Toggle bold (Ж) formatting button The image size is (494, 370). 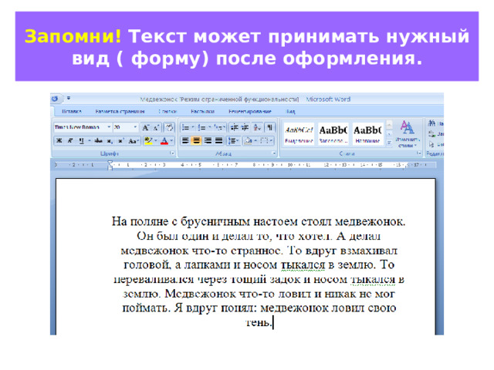tap(59, 140)
